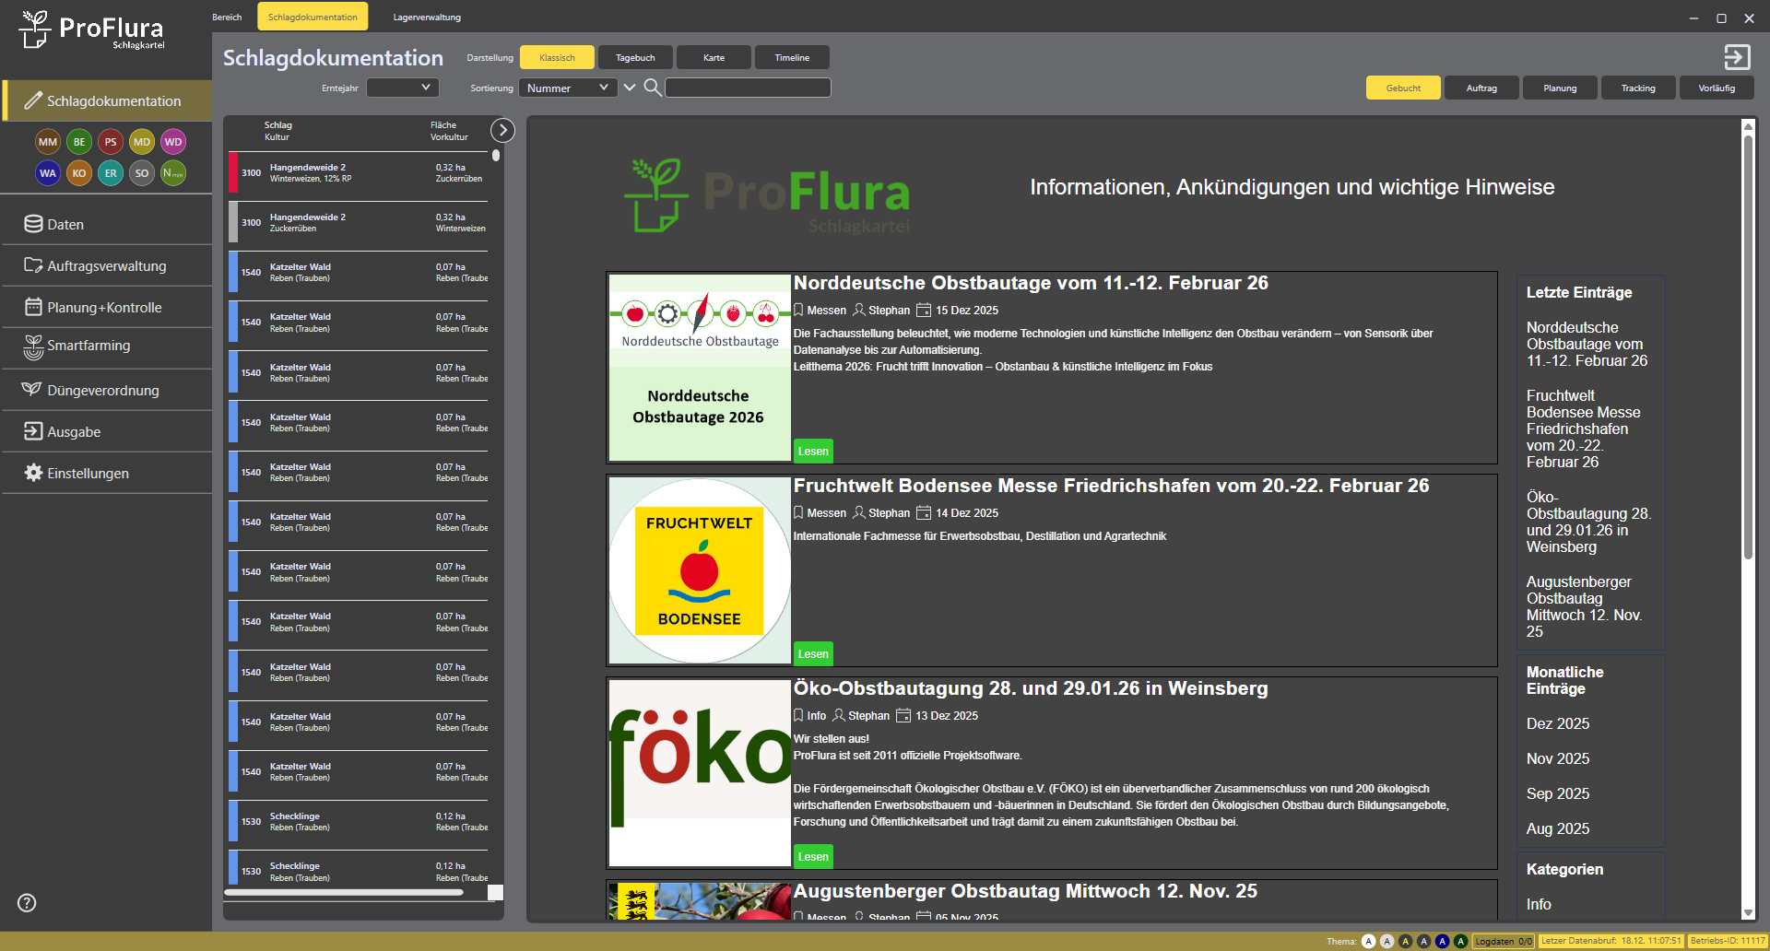Click the search text field
This screenshot has width=1770, height=951.
coord(748,88)
